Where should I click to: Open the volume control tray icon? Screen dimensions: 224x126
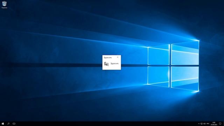point(204,124)
